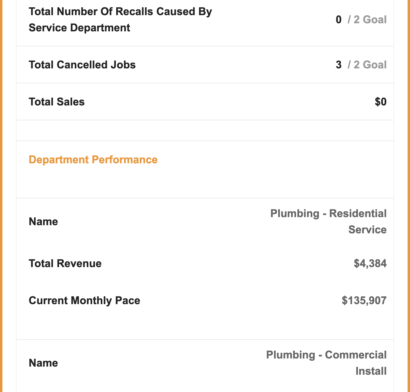410x392 pixels.
Task: Select the Total Cancelled Jobs label
Action: coord(82,65)
